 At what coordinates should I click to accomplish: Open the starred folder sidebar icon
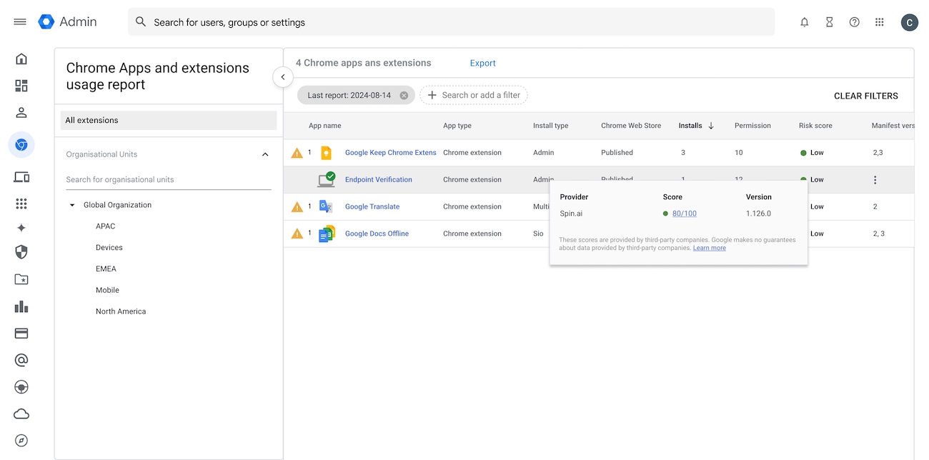coord(21,279)
